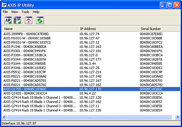Click the horizontal scrollbar left arrow

tap(4, 117)
